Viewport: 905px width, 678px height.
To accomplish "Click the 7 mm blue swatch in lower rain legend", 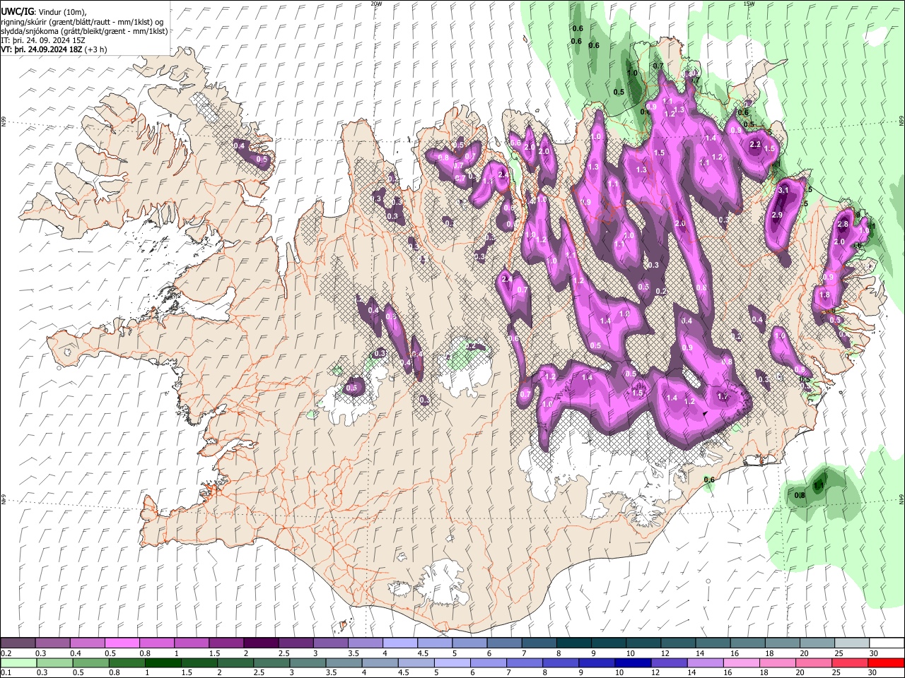I will 524,662.
